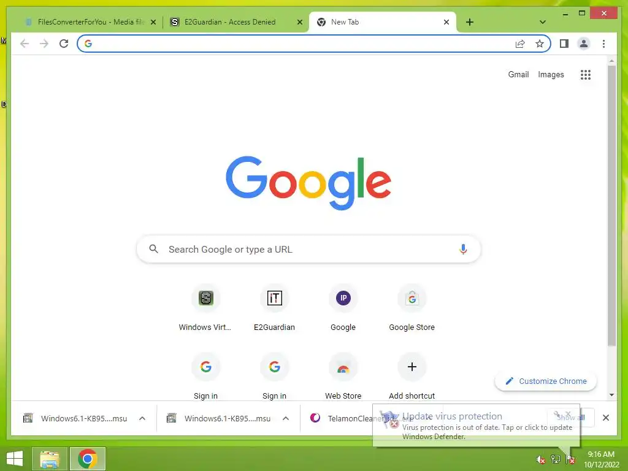This screenshot has width=628, height=471.
Task: Open the Web Store shortcut
Action: point(343,376)
